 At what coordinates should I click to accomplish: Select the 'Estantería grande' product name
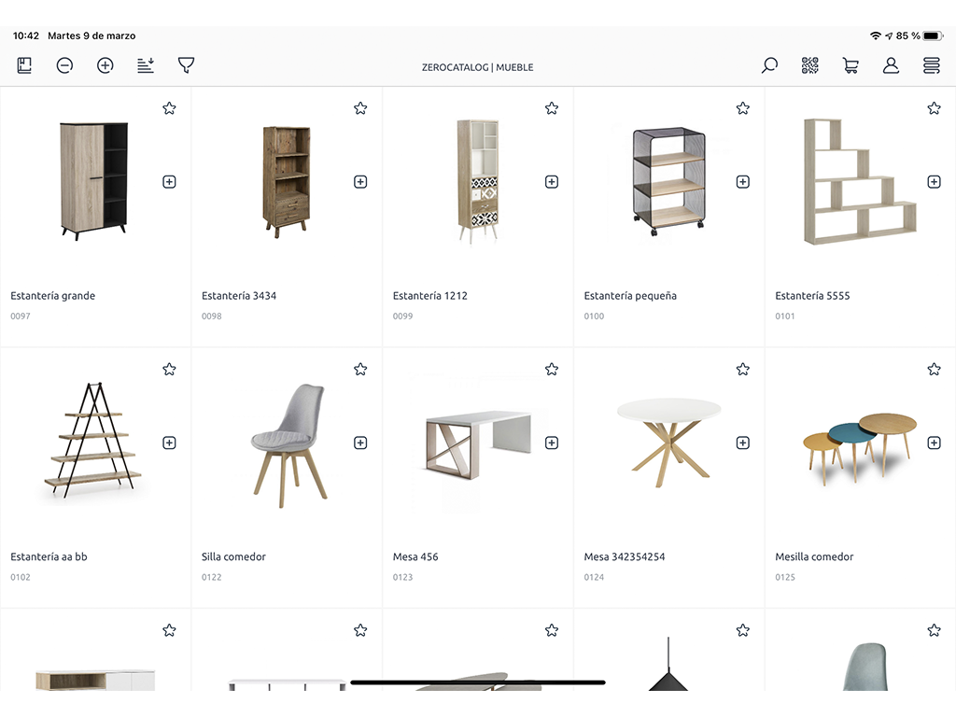53,296
